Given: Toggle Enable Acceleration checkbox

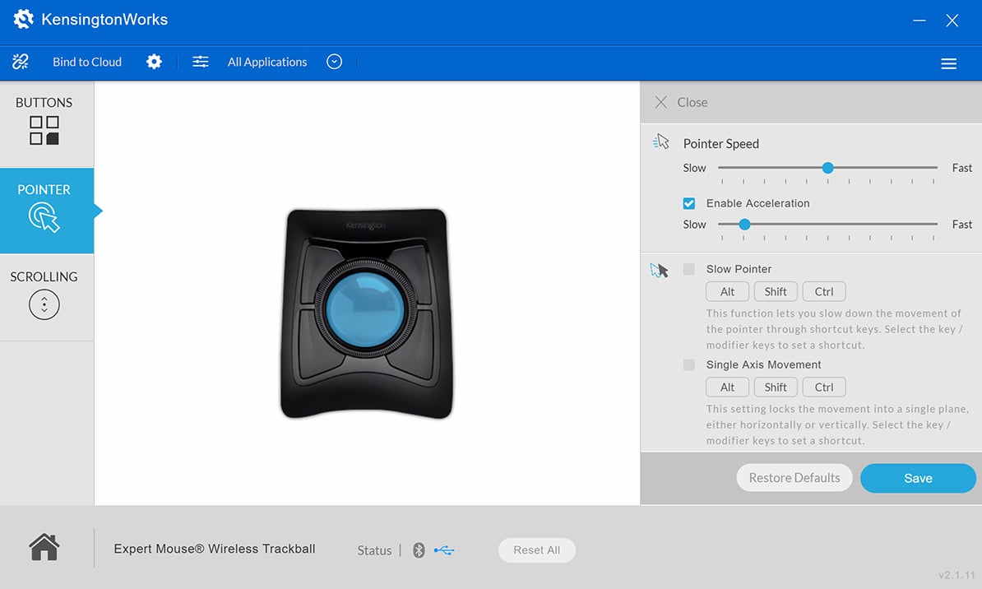Looking at the screenshot, I should click(689, 203).
